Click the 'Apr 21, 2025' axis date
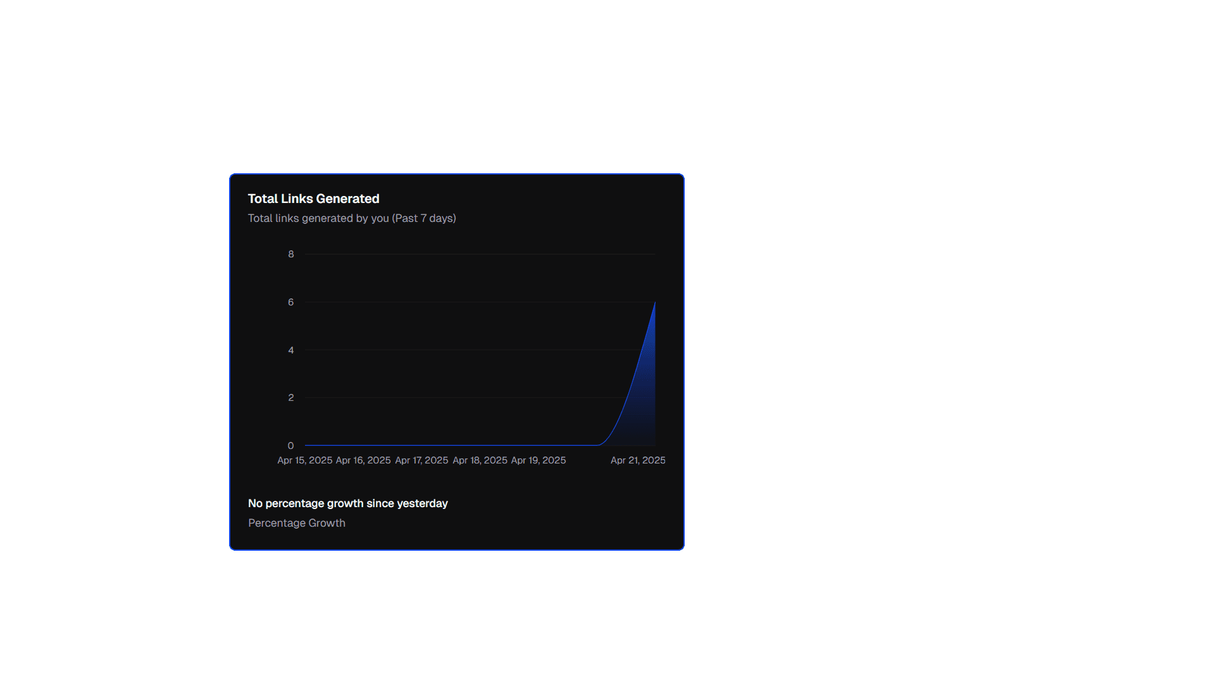 638,460
